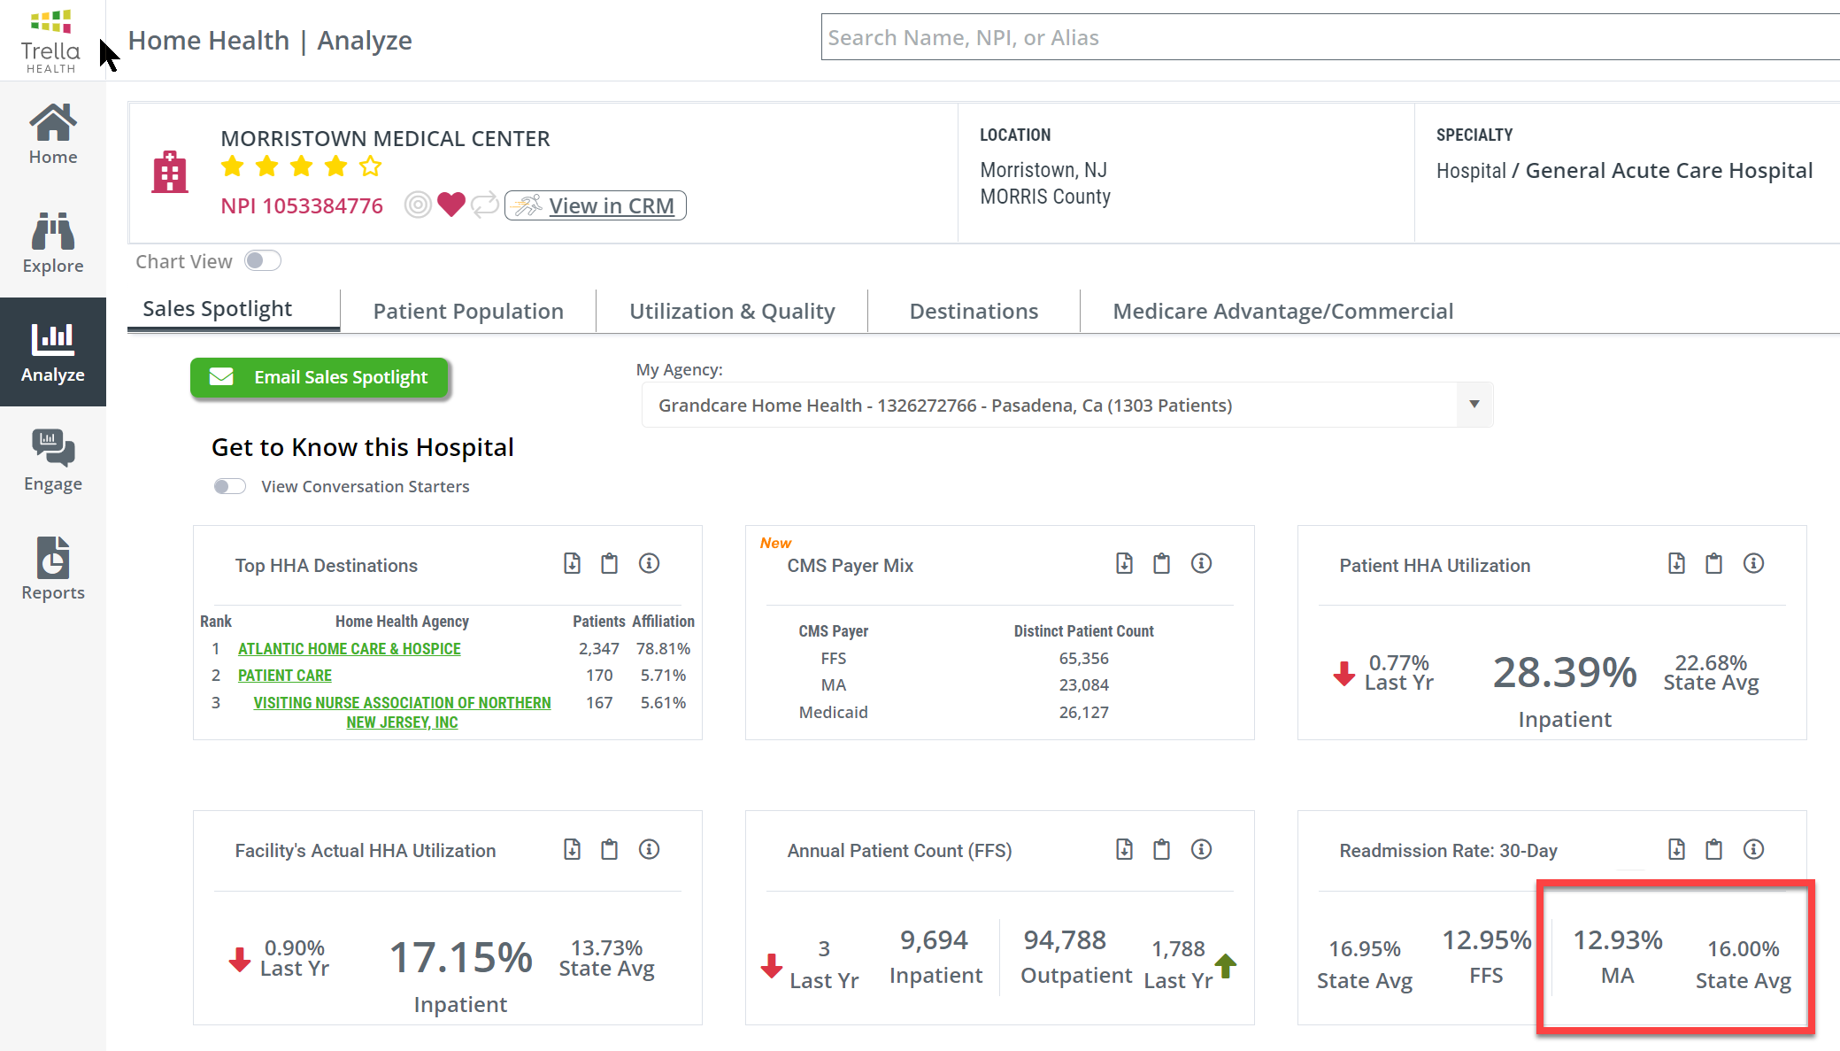The width and height of the screenshot is (1840, 1051).
Task: Copy CMS Payer Mix to clipboard
Action: [1162, 564]
